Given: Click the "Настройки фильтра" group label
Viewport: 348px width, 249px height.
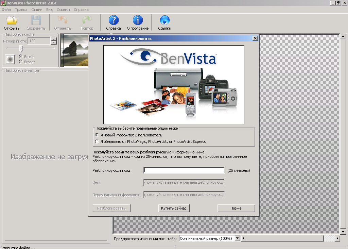Looking at the screenshot, I should (21, 70).
